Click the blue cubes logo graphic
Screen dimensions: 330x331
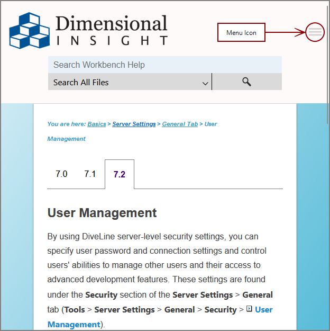(30, 31)
